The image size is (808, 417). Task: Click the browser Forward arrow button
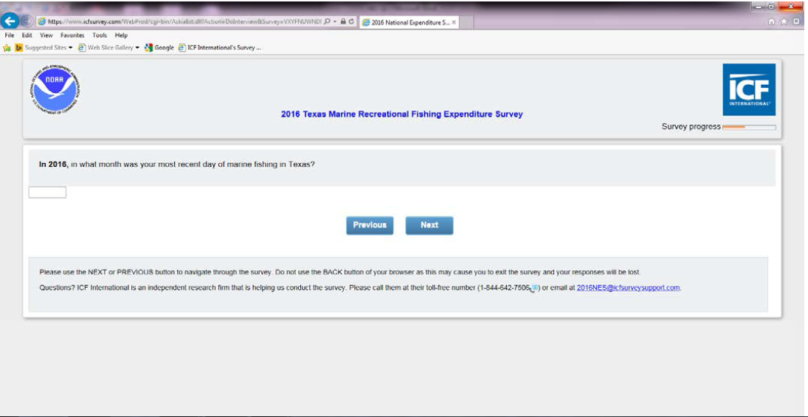(x=27, y=21)
